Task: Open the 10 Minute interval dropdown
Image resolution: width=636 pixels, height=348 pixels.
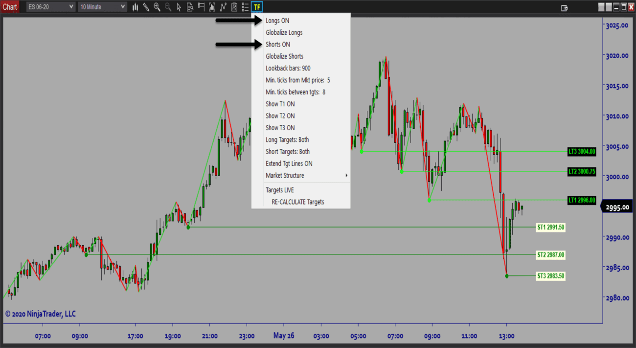Action: click(102, 7)
